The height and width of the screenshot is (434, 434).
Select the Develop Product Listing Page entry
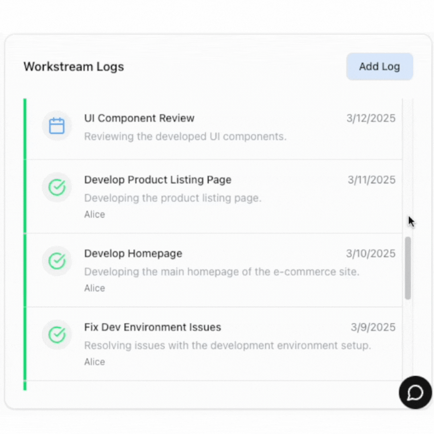(x=158, y=180)
